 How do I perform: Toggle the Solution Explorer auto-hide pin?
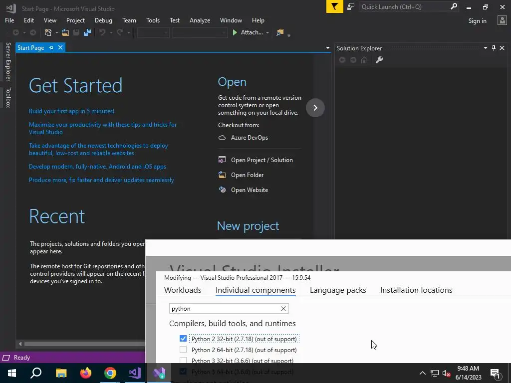(x=494, y=48)
